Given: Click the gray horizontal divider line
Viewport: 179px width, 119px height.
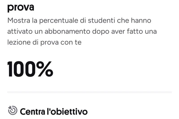Looking at the screenshot, I should pyautogui.click(x=89, y=92).
